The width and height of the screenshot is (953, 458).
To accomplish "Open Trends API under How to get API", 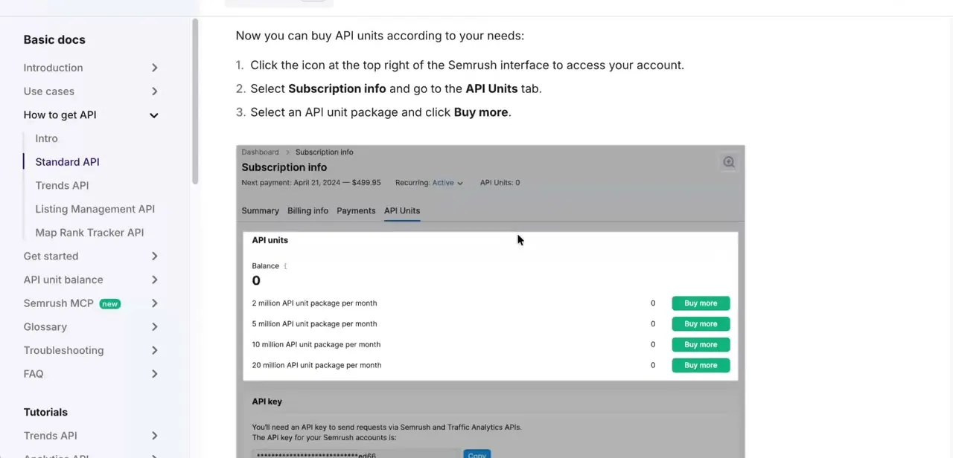I will [62, 185].
